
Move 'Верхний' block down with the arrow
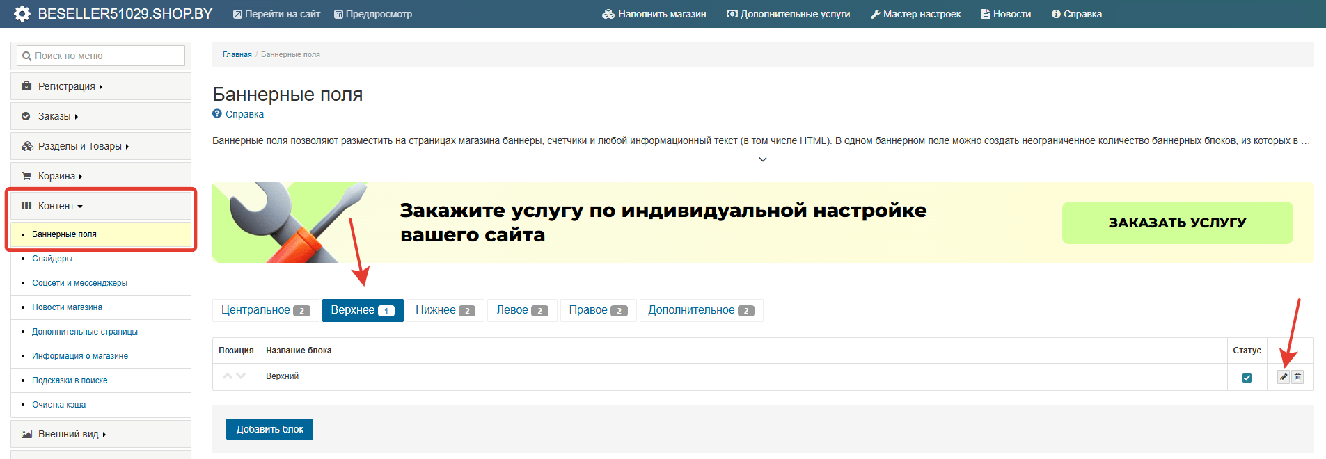[242, 376]
